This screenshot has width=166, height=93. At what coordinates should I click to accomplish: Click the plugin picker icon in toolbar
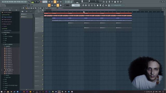[x=100, y=5]
